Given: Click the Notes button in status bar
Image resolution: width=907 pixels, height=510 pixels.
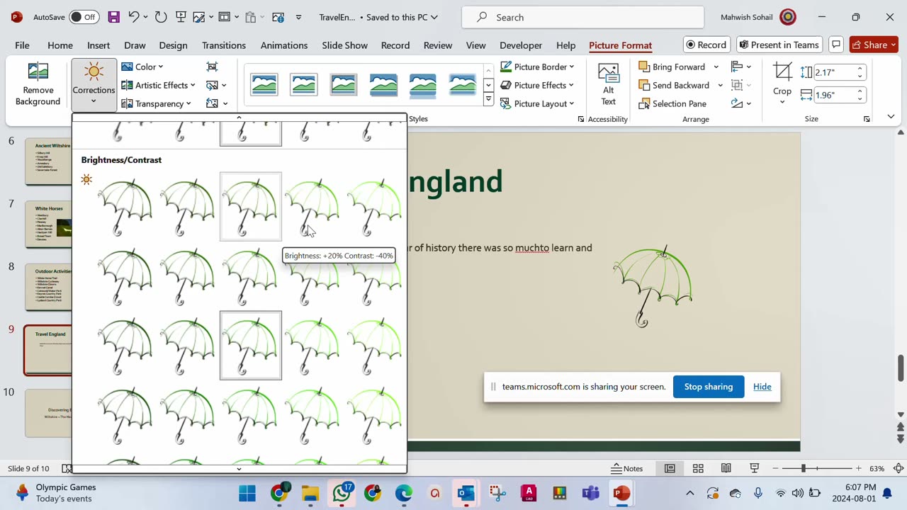Looking at the screenshot, I should [627, 468].
